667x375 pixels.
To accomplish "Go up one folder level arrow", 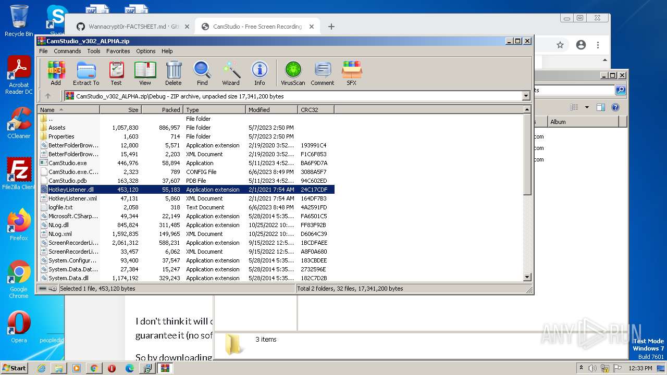I will tap(48, 96).
